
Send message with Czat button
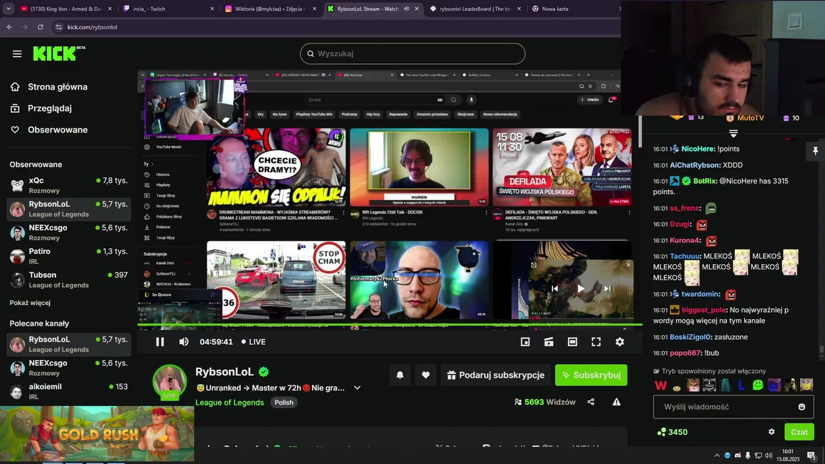(799, 432)
